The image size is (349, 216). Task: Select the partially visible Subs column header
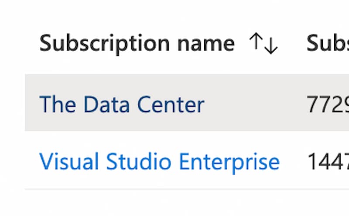point(328,43)
